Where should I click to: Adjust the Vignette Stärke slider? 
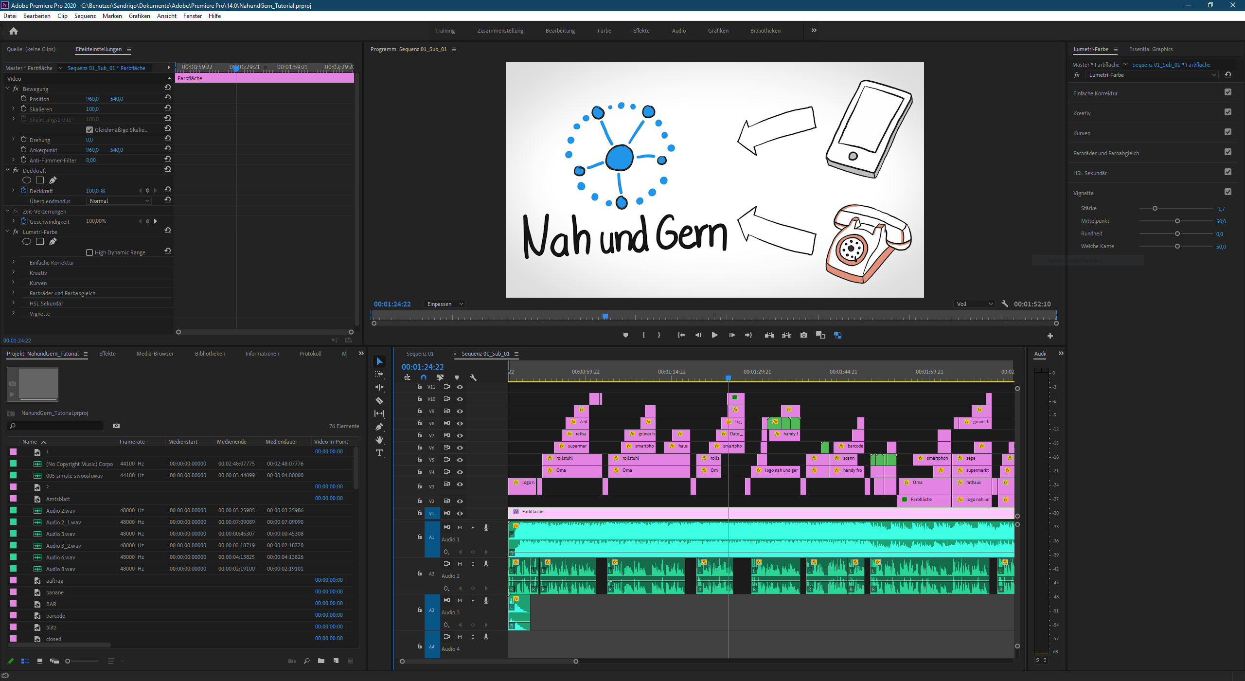click(x=1155, y=208)
